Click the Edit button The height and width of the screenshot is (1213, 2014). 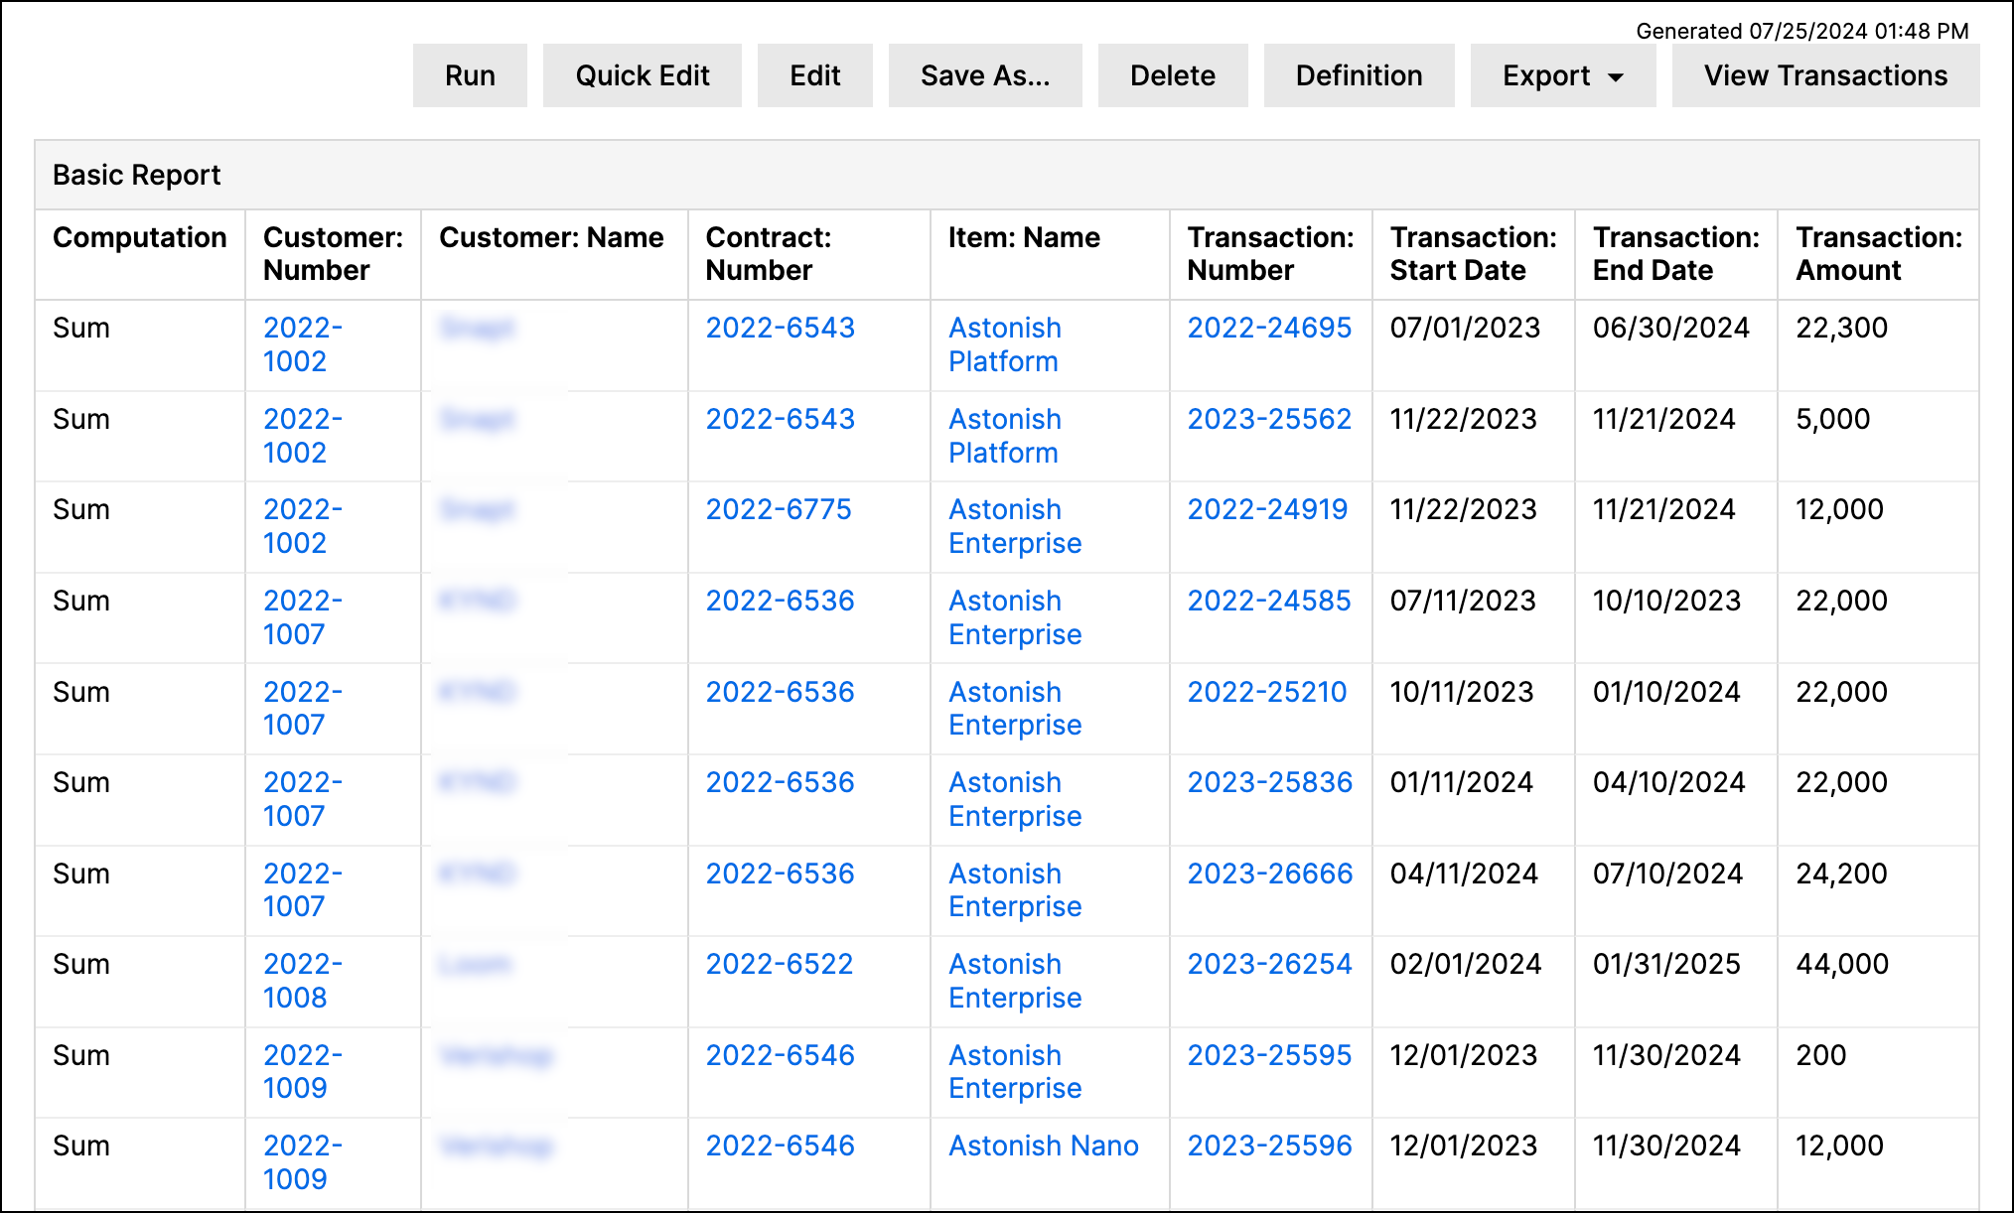[x=815, y=75]
